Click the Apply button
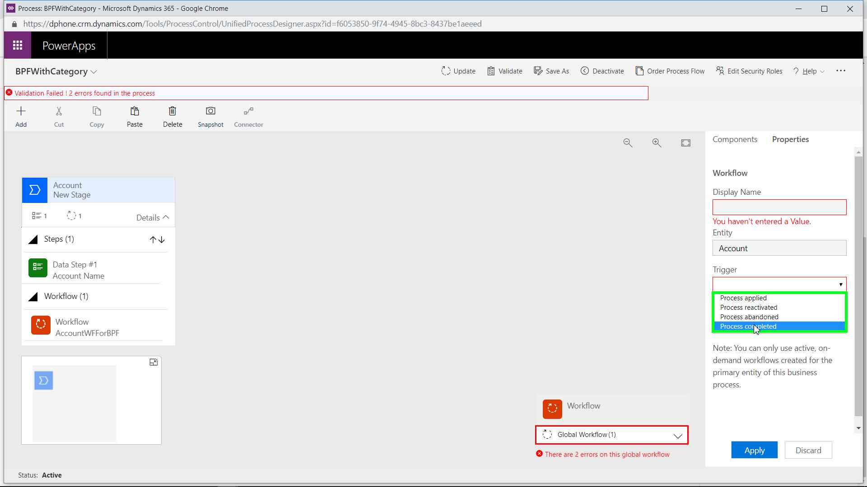867x487 pixels. (x=754, y=450)
